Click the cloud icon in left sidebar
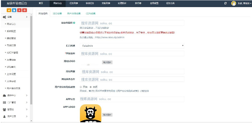The width and height of the screenshot is (252, 127). (x=4, y=95)
